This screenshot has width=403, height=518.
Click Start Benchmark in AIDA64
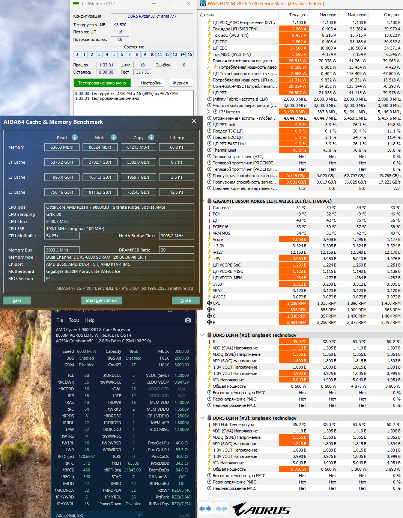click(102, 300)
